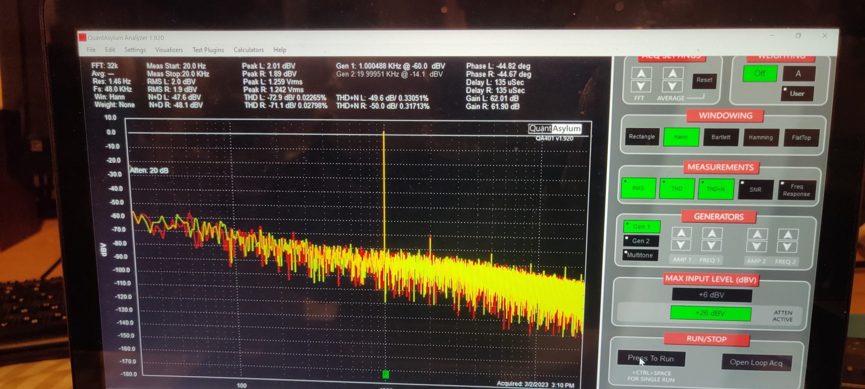Lower AMP 1 with down arrow
This screenshot has width=865, height=389.
click(681, 246)
